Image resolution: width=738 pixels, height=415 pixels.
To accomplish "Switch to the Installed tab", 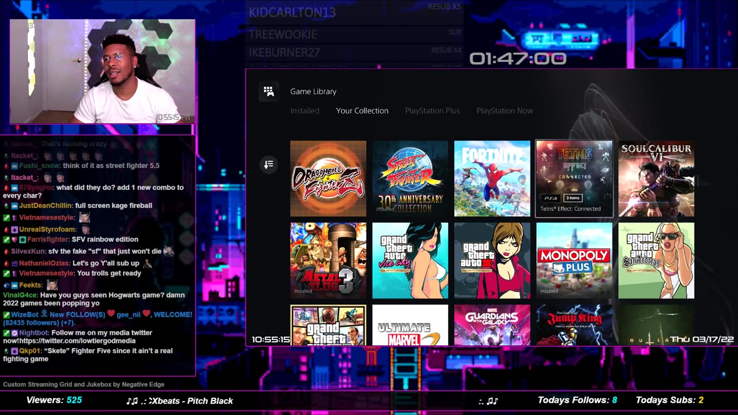I will (304, 111).
